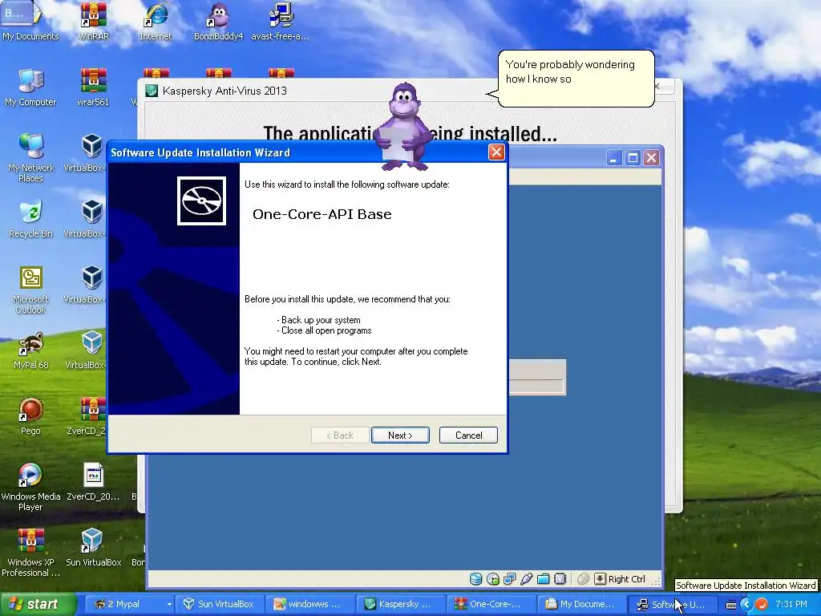Click the VirtualBox optical disc status icon
This screenshot has height=616, width=821.
click(x=493, y=579)
